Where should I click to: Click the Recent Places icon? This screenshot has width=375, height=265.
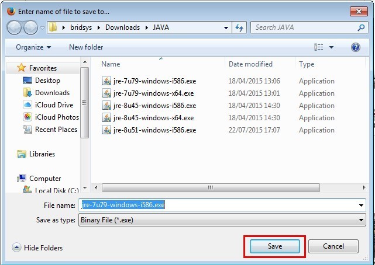pos(27,129)
